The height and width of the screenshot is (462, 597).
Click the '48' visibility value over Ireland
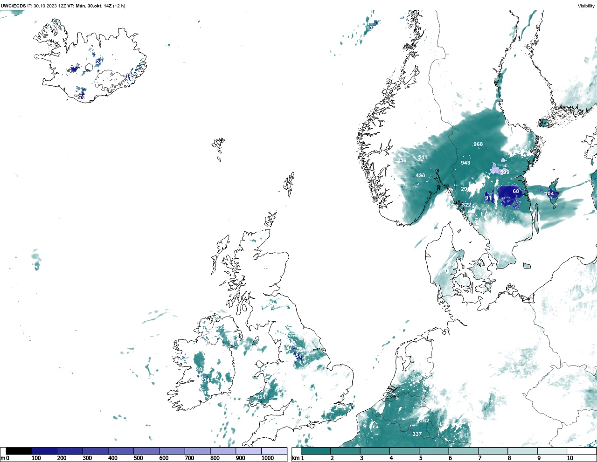point(199,369)
